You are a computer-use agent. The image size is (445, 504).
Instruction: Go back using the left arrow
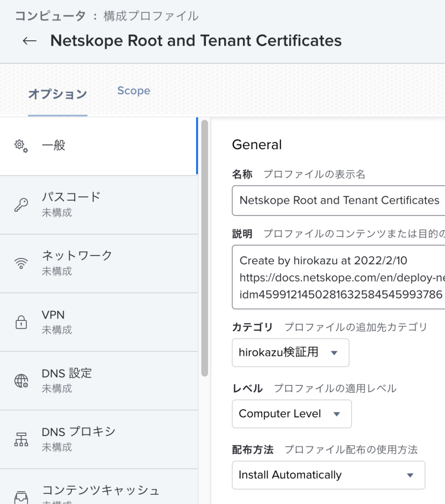[x=30, y=41]
